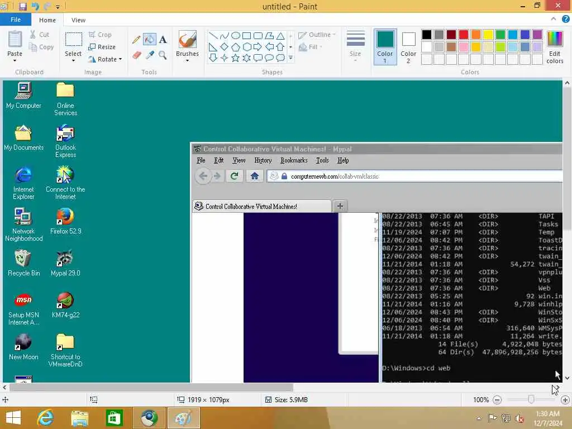Screen dimensions: 572x429
Task: Select the Fill with color bucket tool
Action: coord(150,40)
